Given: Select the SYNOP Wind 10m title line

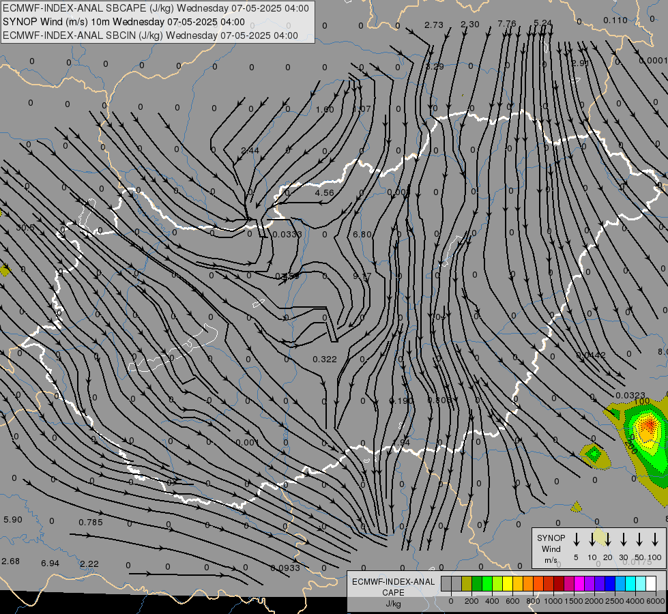Looking at the screenshot, I should (124, 22).
